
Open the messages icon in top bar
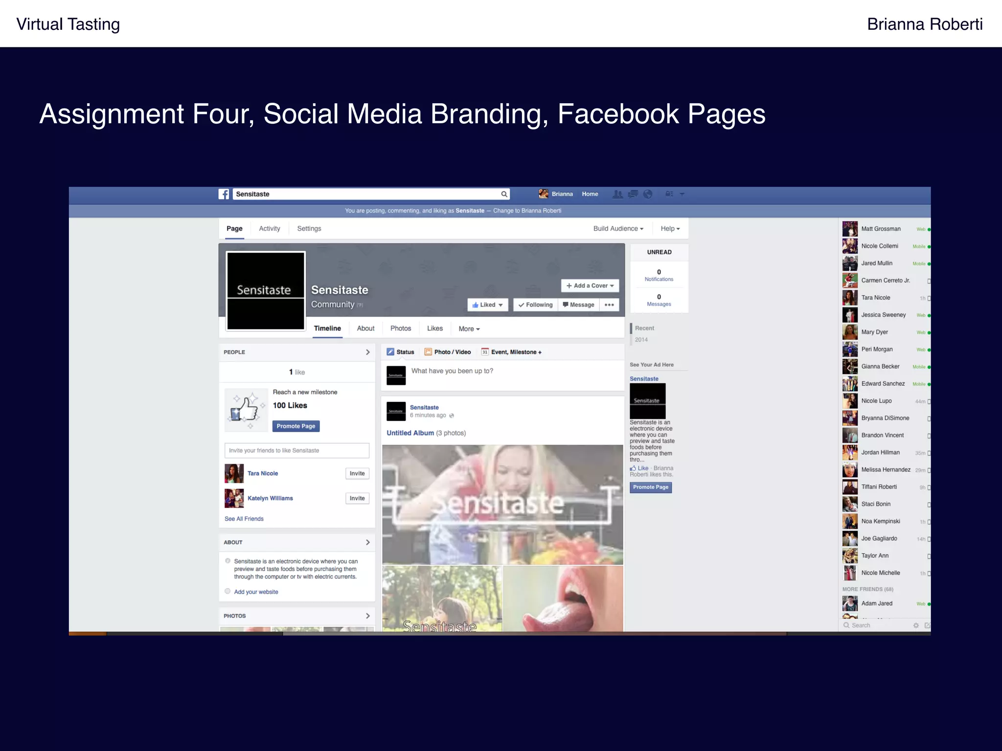[x=633, y=194]
